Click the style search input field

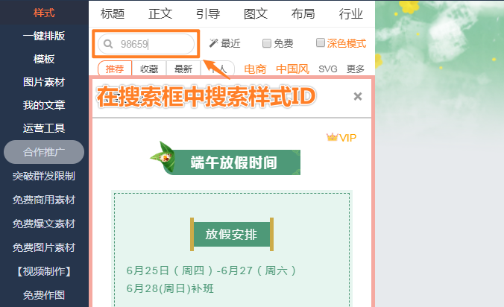[146, 44]
